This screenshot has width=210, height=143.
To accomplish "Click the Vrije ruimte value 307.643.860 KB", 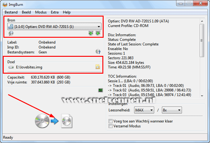I will pyautogui.click(x=43, y=82).
